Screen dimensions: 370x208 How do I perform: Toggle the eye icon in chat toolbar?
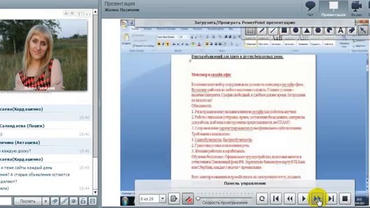click(73, 201)
